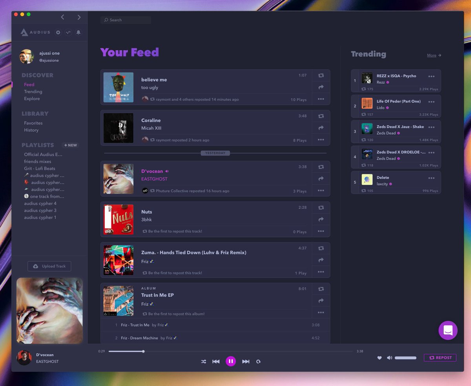Open activity pulse icon in sidebar header
Image resolution: width=471 pixels, height=386 pixels.
pos(68,32)
